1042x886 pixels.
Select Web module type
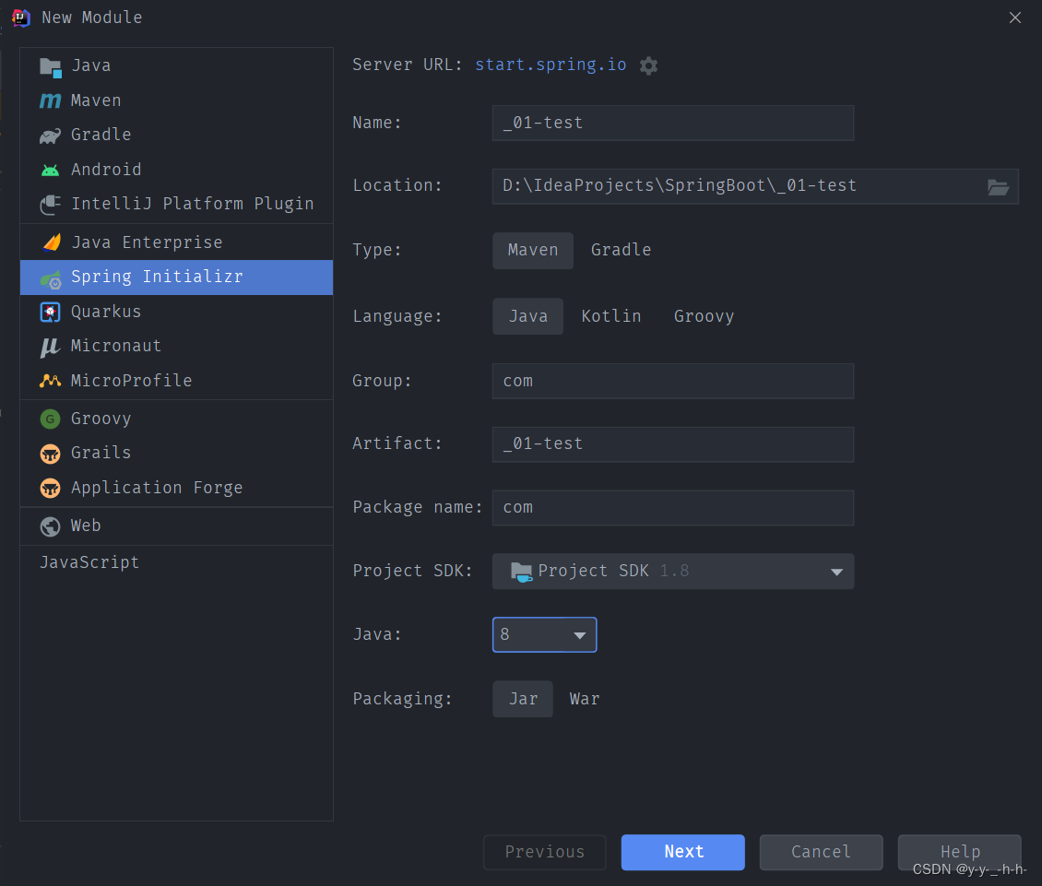[x=176, y=526]
